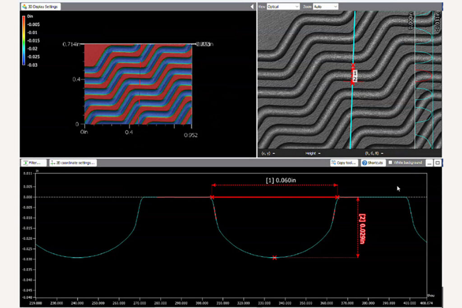Minimize the profile graph panel
Image resolution: width=462 pixels, height=308 pixels.
(430, 162)
